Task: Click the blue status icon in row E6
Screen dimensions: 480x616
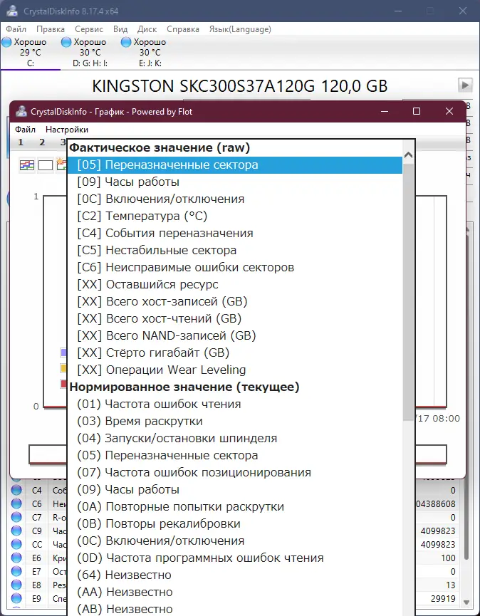Action: [x=16, y=558]
